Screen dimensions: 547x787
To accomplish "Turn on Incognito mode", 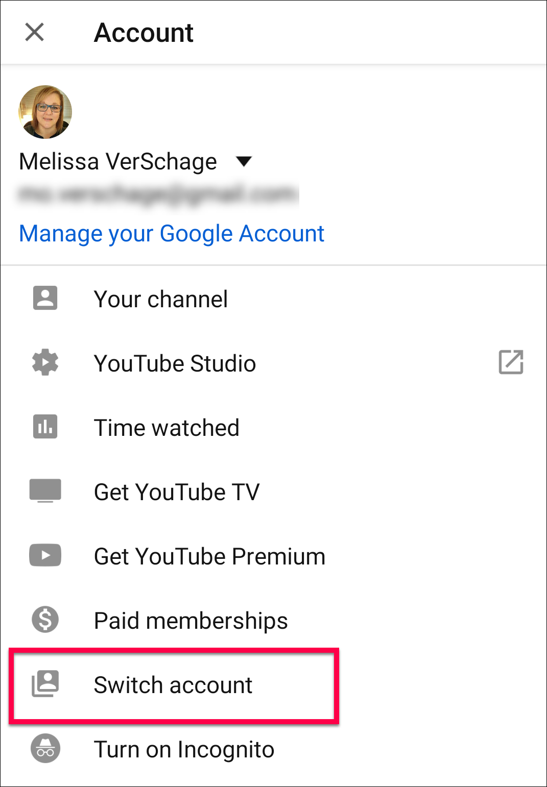I will [274, 749].
